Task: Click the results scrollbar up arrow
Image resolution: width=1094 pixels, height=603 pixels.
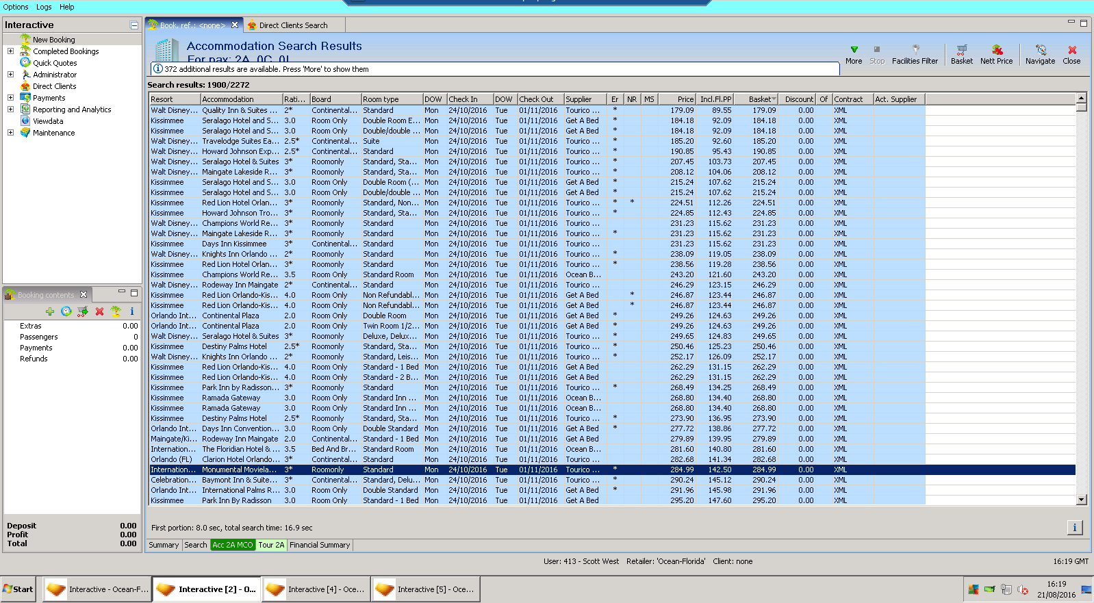Action: [1082, 99]
